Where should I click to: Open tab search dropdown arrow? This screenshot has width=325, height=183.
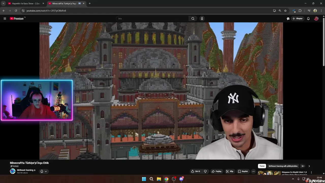click(3, 3)
